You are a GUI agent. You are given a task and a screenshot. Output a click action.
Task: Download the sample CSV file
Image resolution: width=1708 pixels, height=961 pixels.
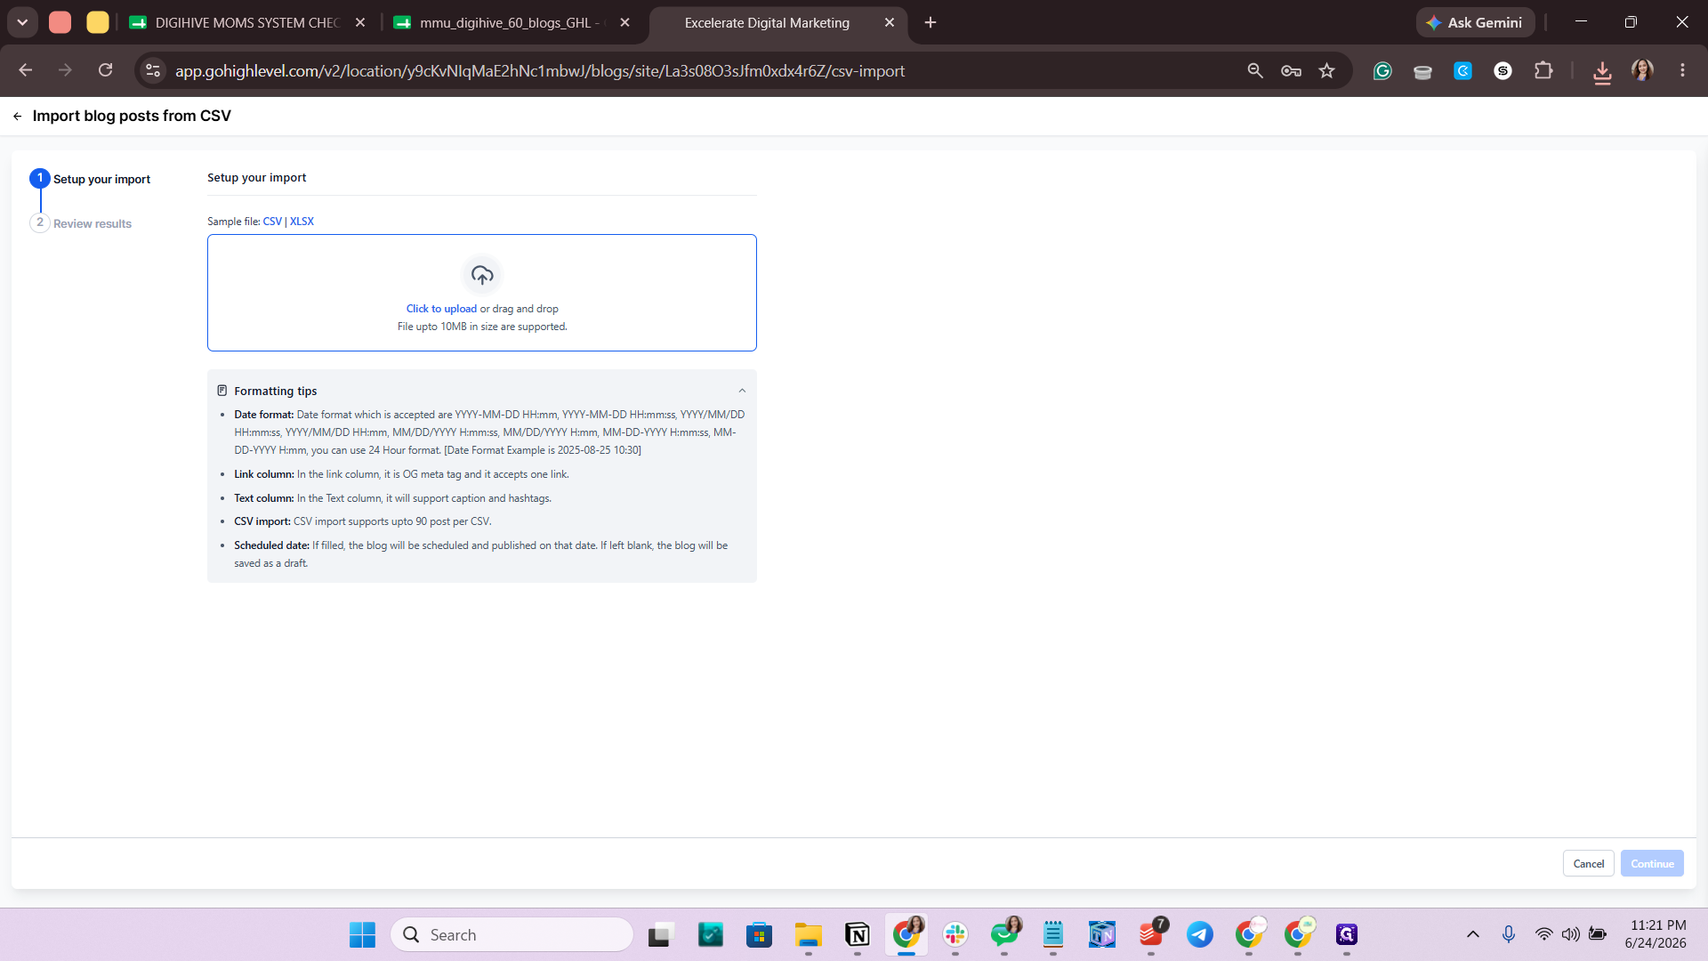[x=272, y=222]
